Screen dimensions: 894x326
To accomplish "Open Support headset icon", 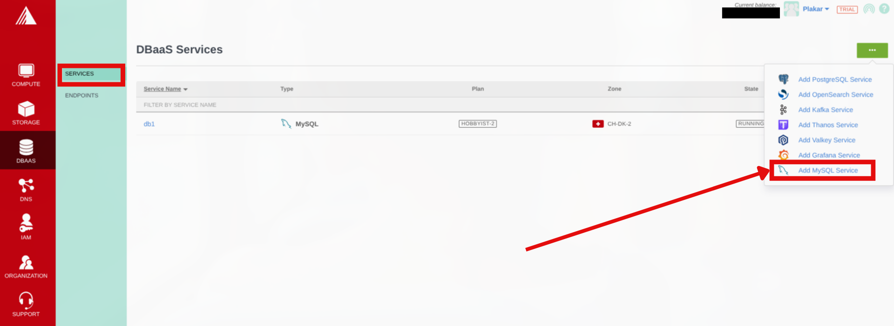I will tap(26, 300).
